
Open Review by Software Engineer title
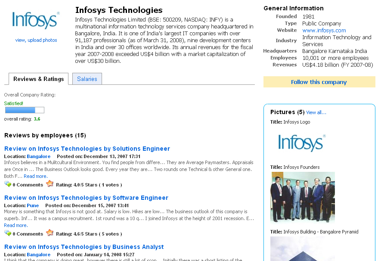[x=86, y=198]
